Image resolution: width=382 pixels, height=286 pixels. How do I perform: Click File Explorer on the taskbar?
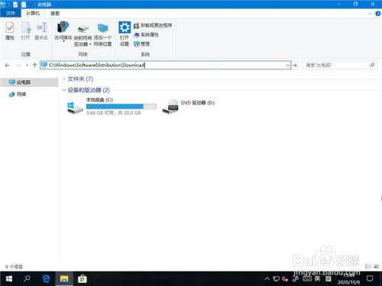coord(64,279)
